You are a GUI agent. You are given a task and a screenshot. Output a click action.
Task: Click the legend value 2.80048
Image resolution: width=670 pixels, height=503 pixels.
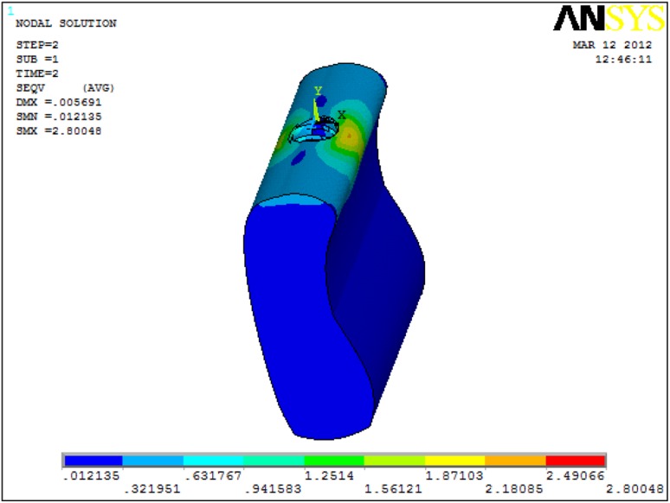(x=635, y=489)
